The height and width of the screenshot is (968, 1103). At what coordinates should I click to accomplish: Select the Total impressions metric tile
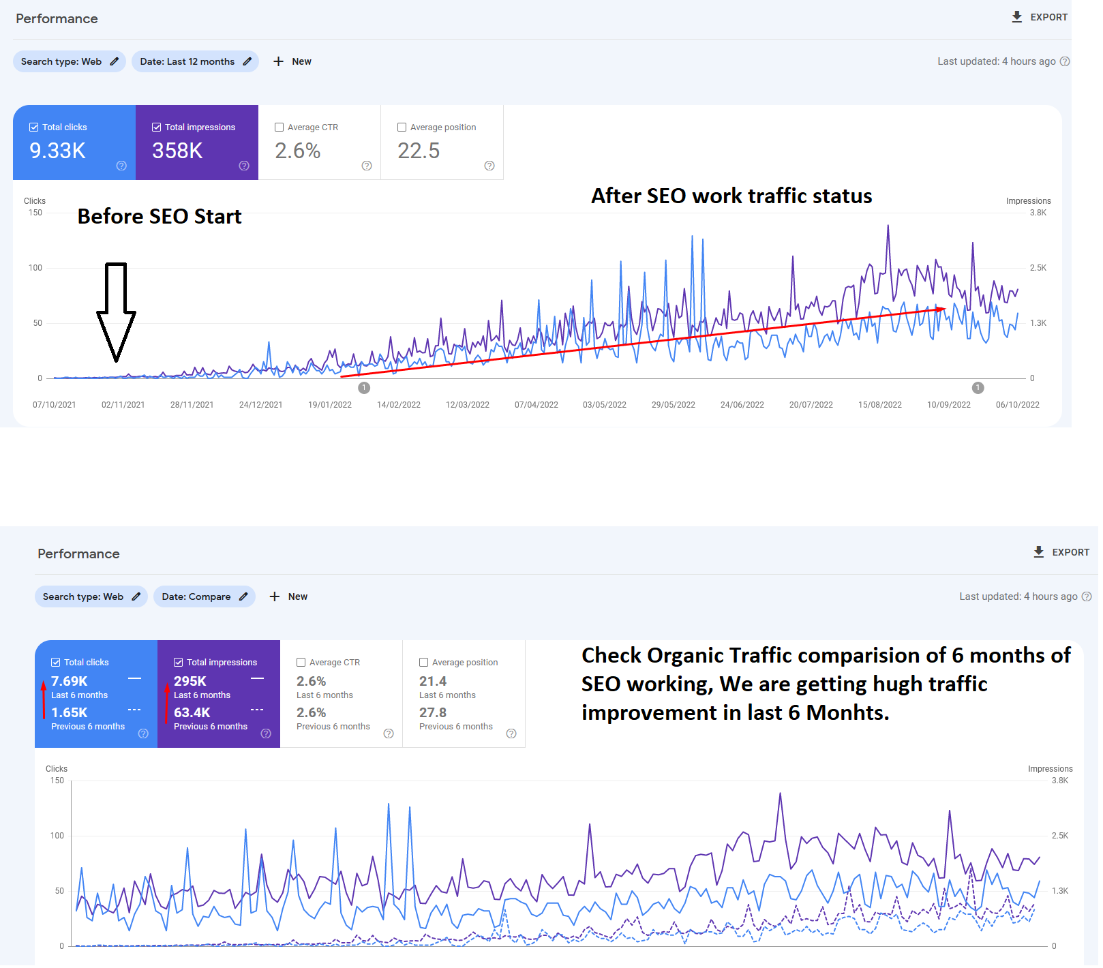[x=197, y=142]
